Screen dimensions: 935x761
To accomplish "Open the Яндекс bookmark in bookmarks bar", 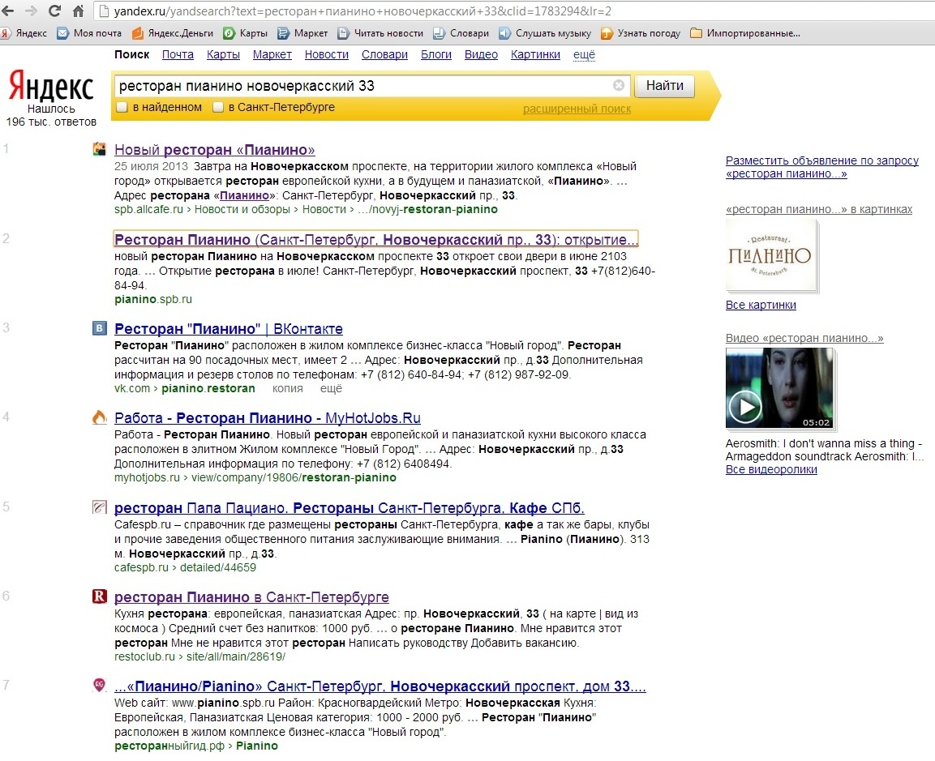I will coord(24,33).
